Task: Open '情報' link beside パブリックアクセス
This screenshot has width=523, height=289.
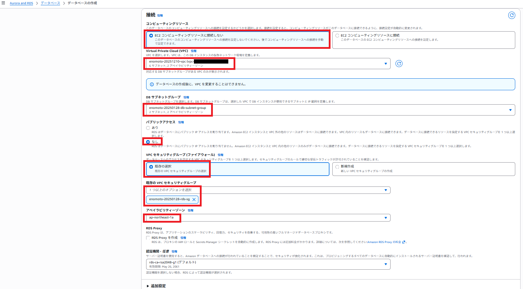Action: [181, 122]
